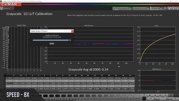179x101 pixels.
Task: Open the LG 2018 OLED display control dropdown
Action: pos(156,8)
